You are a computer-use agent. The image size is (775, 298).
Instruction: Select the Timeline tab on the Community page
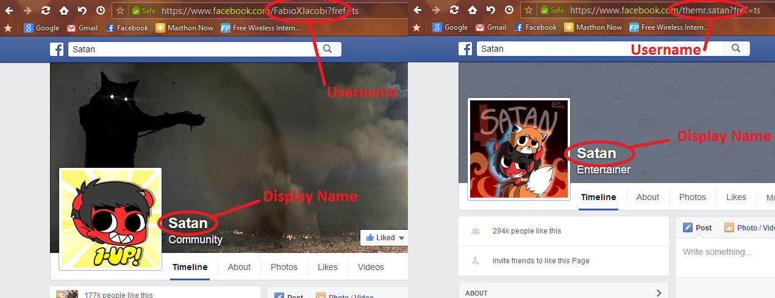pos(190,267)
